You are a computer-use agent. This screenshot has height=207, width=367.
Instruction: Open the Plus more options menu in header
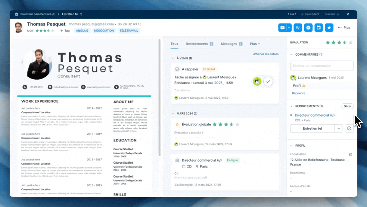(x=344, y=27)
